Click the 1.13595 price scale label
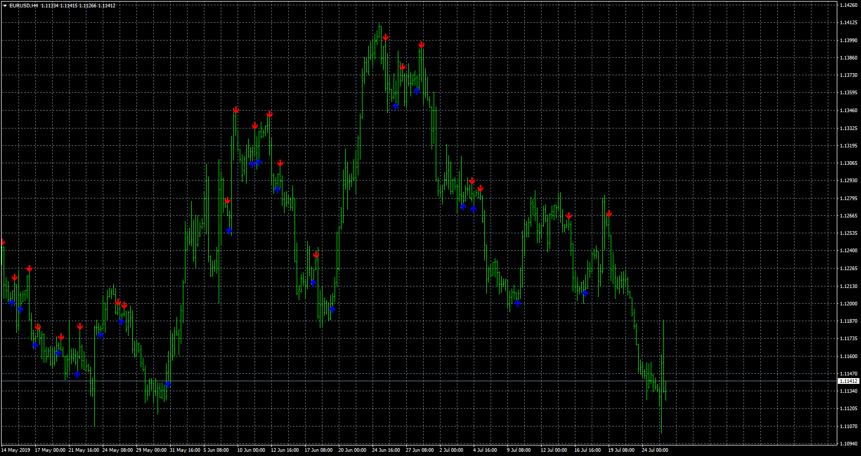The height and width of the screenshot is (456, 861). point(848,93)
